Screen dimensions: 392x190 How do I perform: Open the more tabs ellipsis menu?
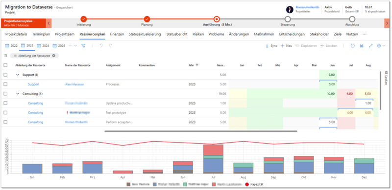click(x=365, y=34)
